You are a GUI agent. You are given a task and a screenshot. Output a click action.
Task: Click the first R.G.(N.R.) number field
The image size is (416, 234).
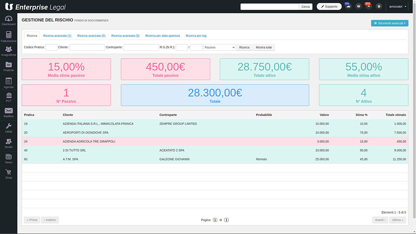pos(182,48)
